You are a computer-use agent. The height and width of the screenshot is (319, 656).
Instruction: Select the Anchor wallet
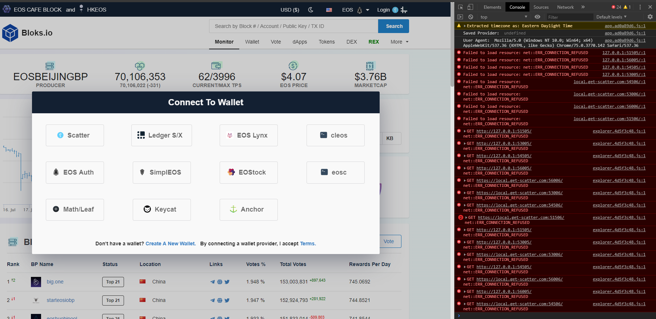(249, 210)
